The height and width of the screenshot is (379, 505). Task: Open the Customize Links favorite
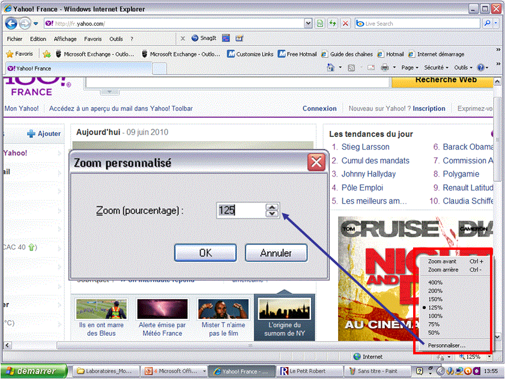click(x=250, y=54)
